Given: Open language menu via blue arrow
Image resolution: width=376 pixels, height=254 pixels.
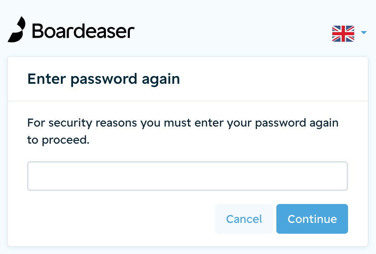Looking at the screenshot, I should pos(364,32).
